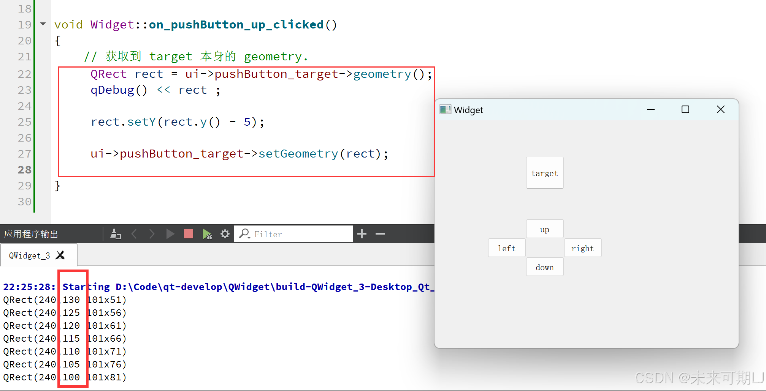
Task: Stop the running program with red square
Action: pos(189,234)
